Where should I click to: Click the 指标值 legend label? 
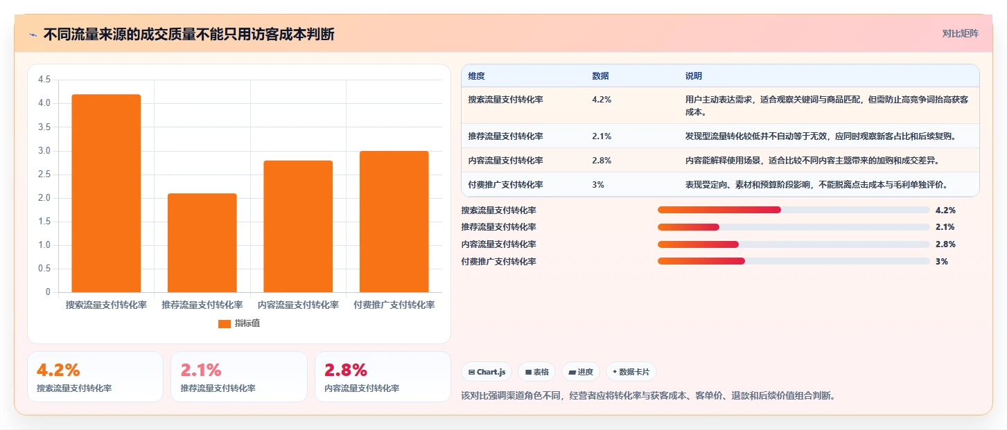247,323
